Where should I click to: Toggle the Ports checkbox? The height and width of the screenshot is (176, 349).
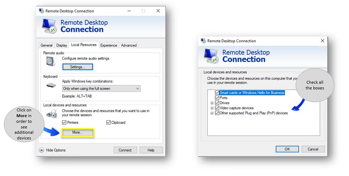coord(217,98)
